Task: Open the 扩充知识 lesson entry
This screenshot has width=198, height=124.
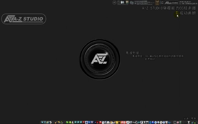Action: pyautogui.click(x=150, y=59)
